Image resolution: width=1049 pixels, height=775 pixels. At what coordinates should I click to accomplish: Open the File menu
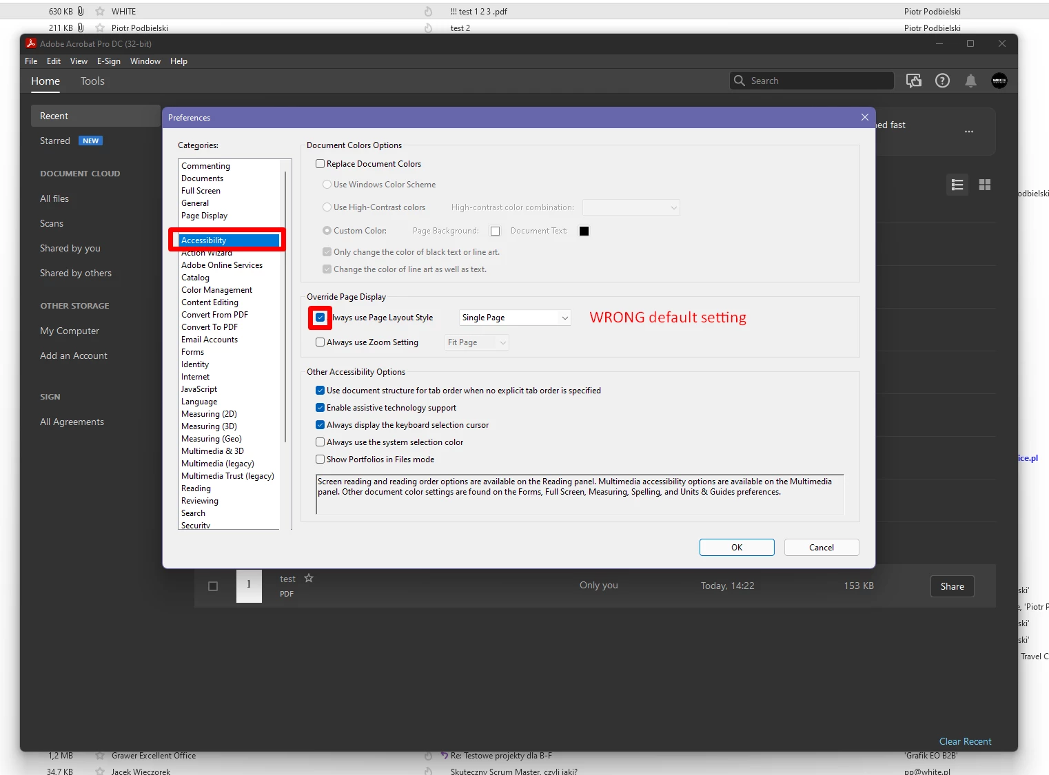click(x=31, y=61)
